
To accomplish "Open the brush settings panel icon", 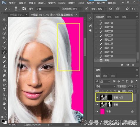I will pos(24,9).
